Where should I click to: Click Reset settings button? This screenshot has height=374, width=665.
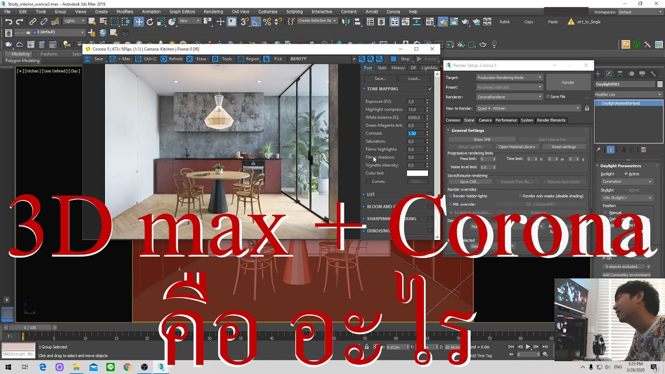[x=564, y=147]
